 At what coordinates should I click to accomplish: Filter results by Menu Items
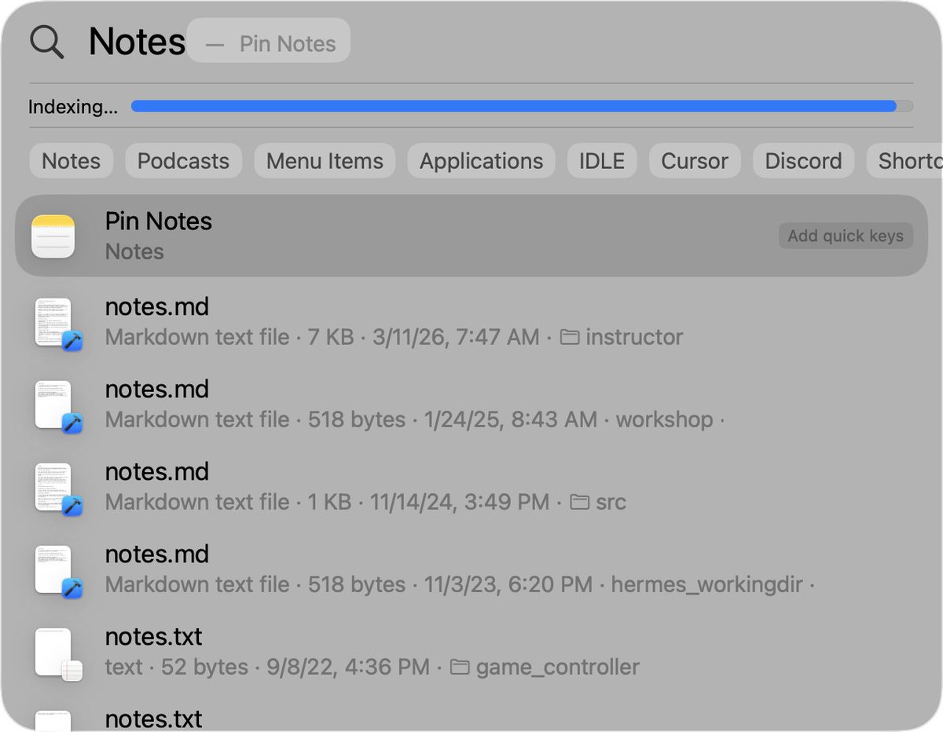pyautogui.click(x=325, y=161)
